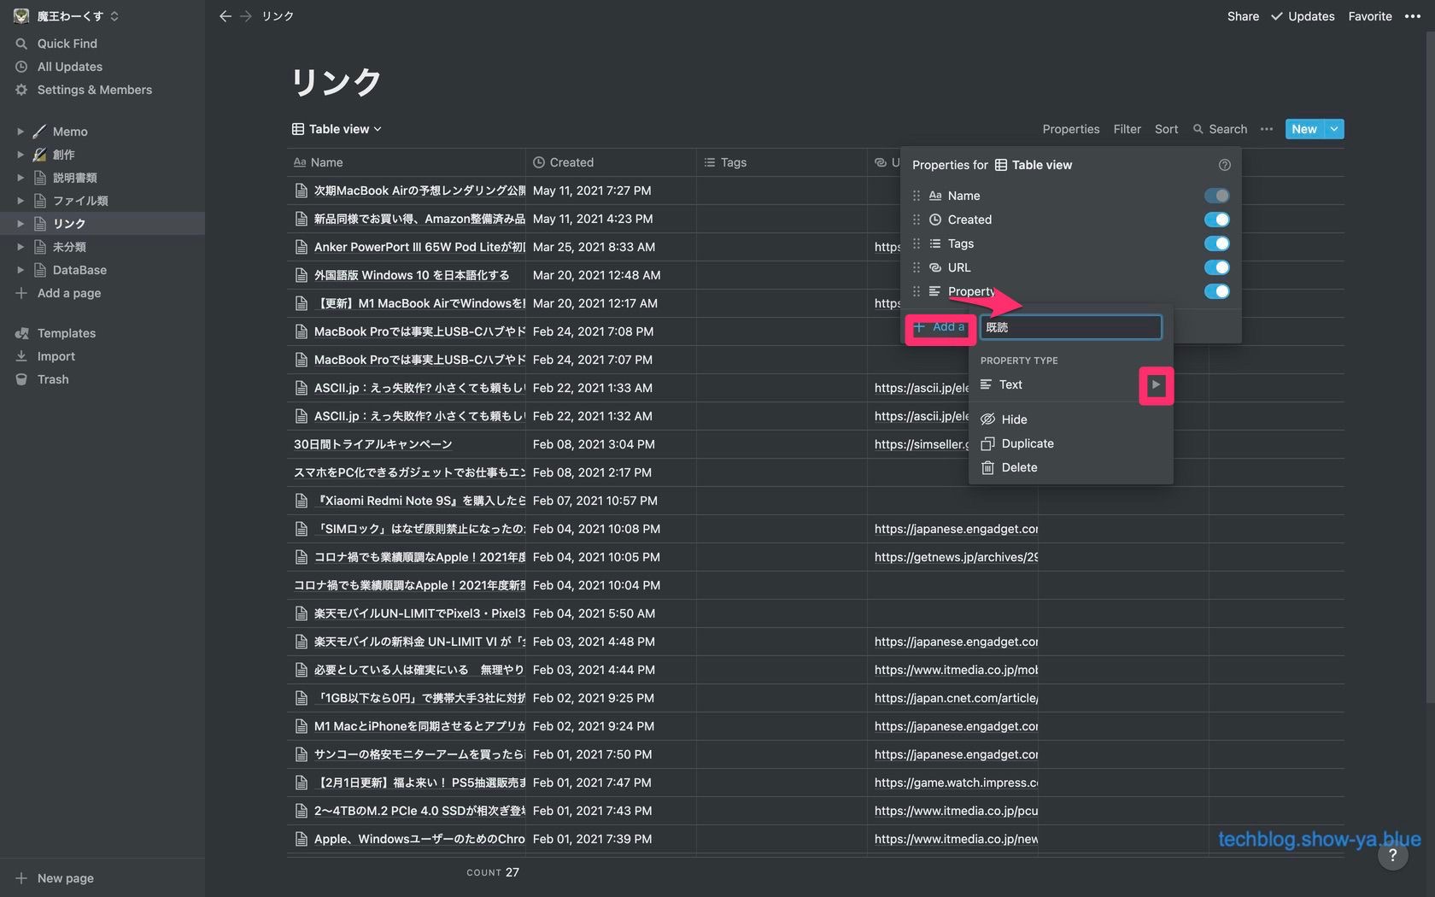Open the New button dropdown arrow
The image size is (1435, 897).
point(1333,129)
